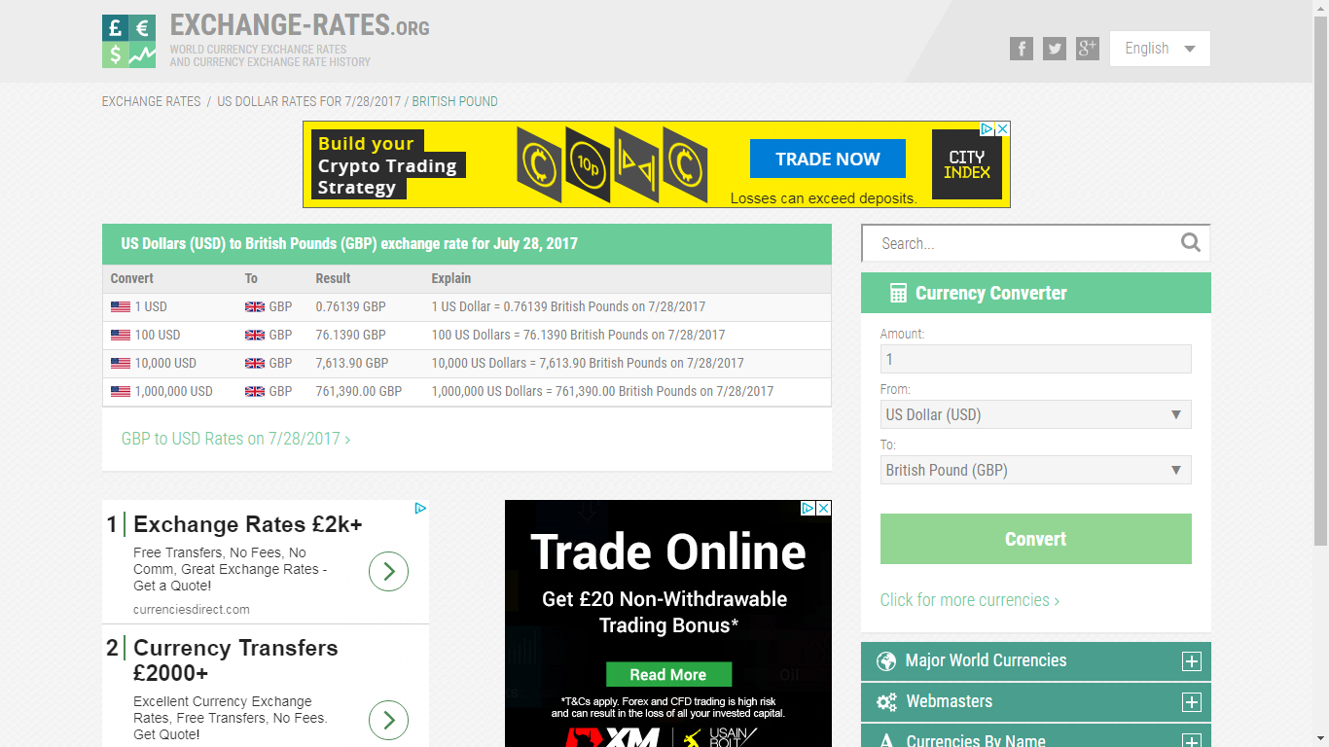
Task: Follow the Click for more currencies link
Action: 970,600
